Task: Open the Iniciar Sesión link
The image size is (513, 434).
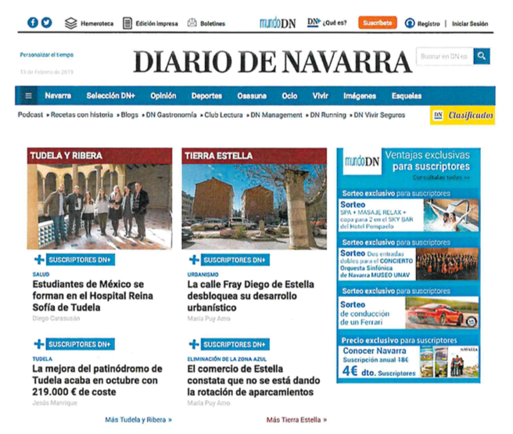Action: [x=470, y=23]
